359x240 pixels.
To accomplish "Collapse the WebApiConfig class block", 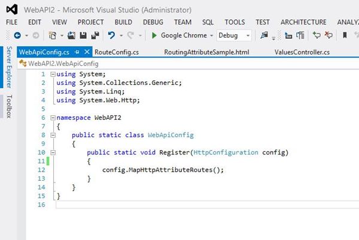I will click(53, 135).
